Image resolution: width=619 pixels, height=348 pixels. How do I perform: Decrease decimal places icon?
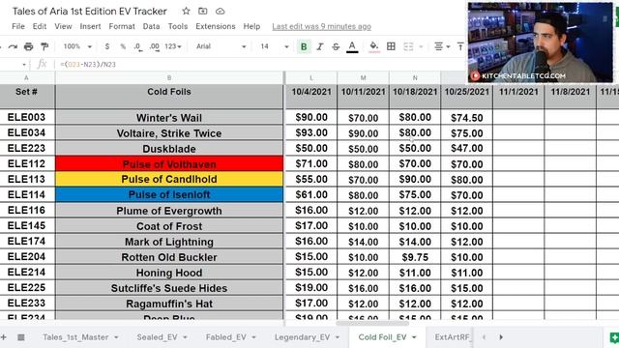137,46
